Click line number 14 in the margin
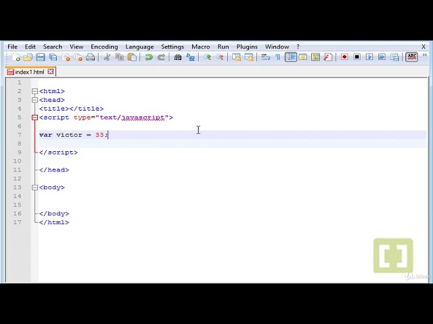This screenshot has height=324, width=433. [x=17, y=196]
